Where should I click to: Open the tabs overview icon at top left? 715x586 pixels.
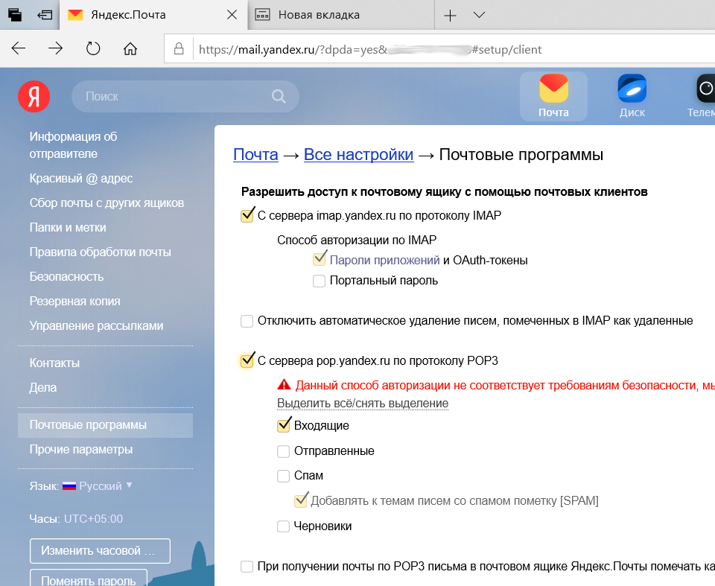(x=15, y=15)
